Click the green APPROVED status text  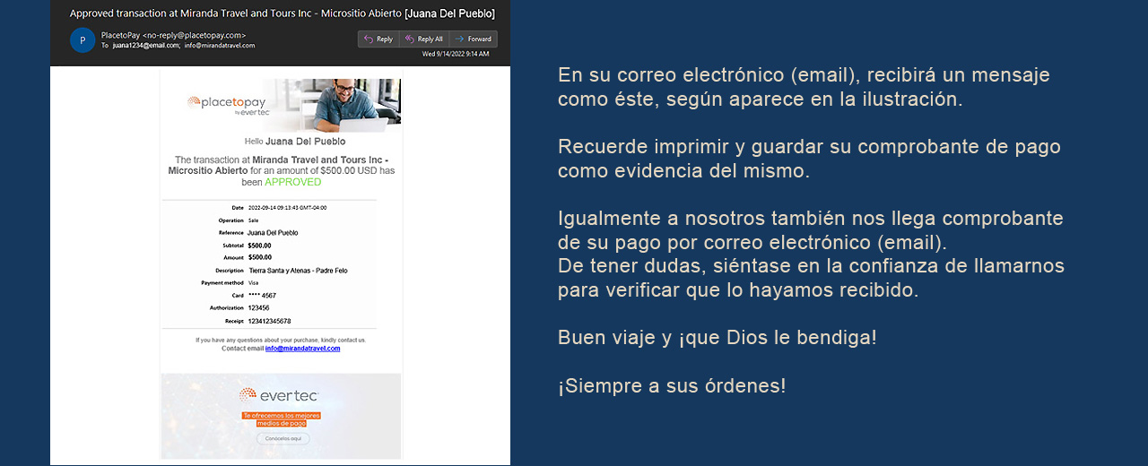[292, 182]
